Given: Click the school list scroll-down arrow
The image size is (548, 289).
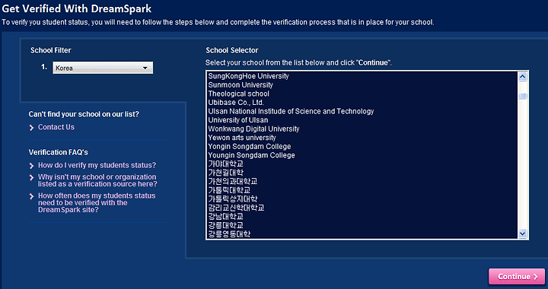Looking at the screenshot, I should pos(522,233).
